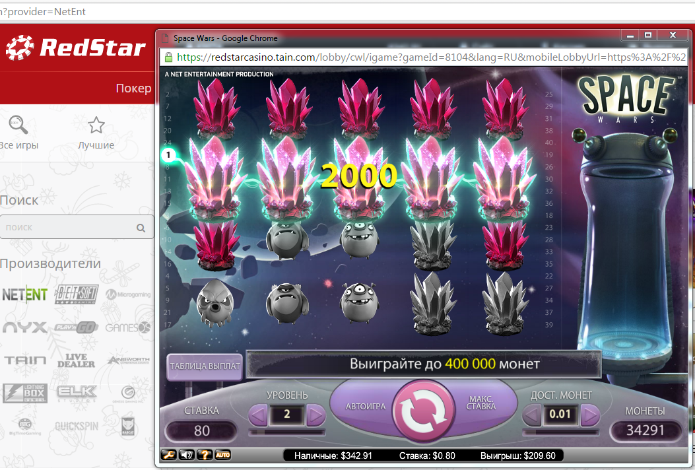The width and height of the screenshot is (695, 470).
Task: Decrease the Уровень bet level arrow
Action: (x=258, y=415)
